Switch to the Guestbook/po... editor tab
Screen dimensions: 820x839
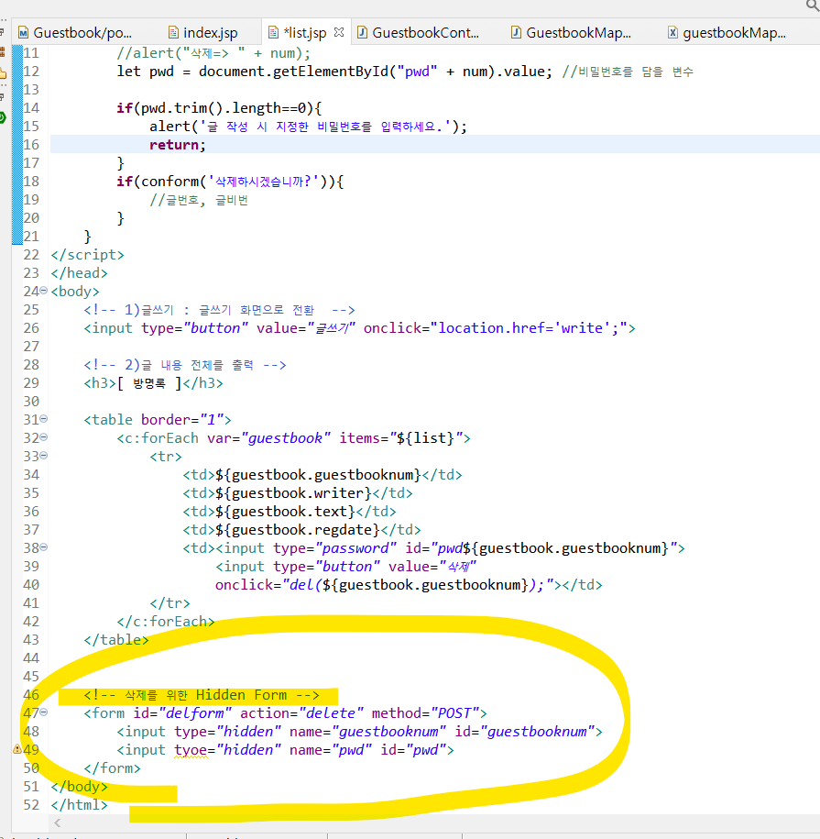(x=75, y=33)
